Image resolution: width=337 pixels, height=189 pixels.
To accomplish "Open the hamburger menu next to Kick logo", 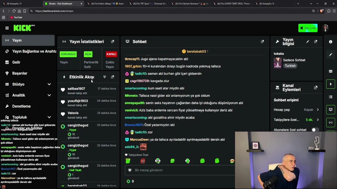I will (x=7, y=28).
